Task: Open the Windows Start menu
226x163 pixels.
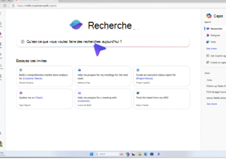Action: [92, 154]
